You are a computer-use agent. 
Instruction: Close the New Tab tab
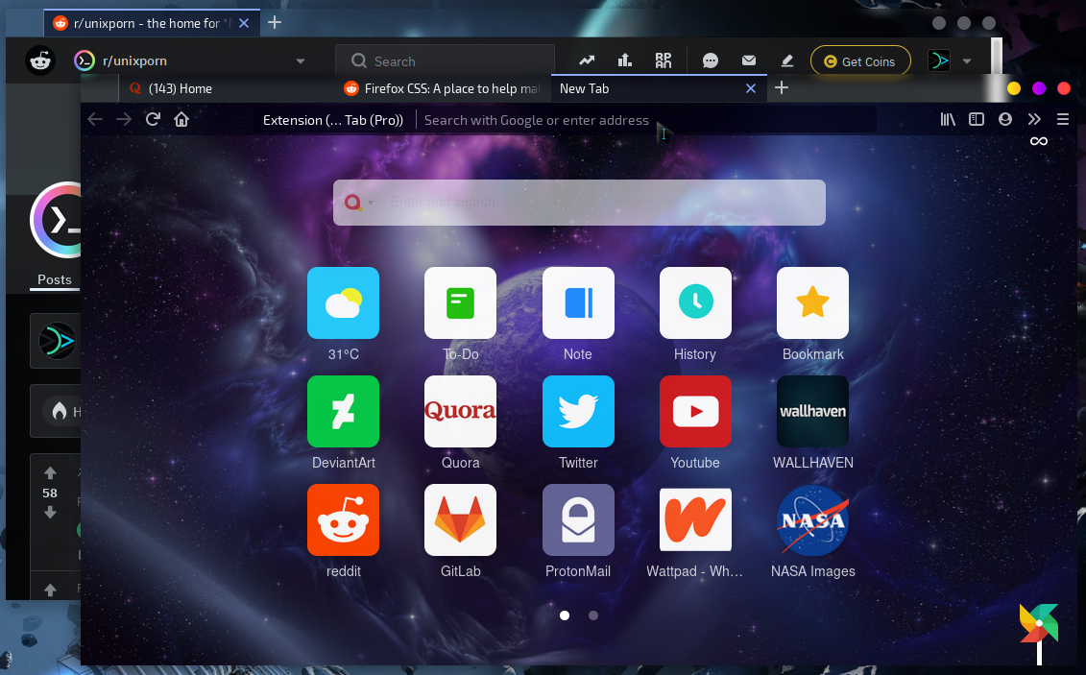(x=751, y=88)
